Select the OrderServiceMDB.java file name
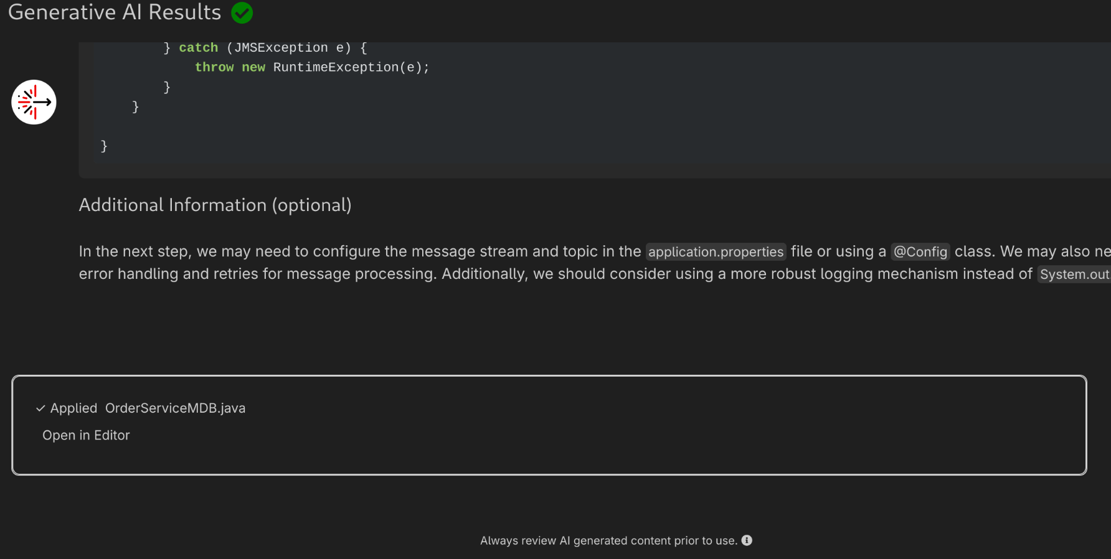1111x559 pixels. [175, 408]
